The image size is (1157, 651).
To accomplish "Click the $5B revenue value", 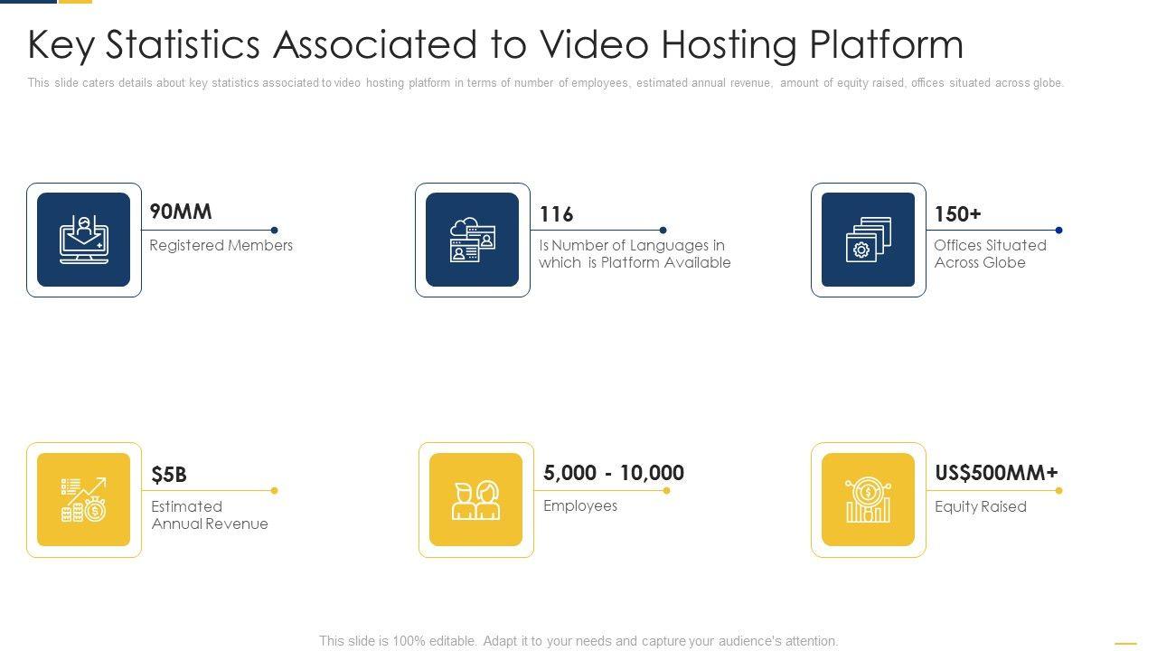I will point(169,475).
